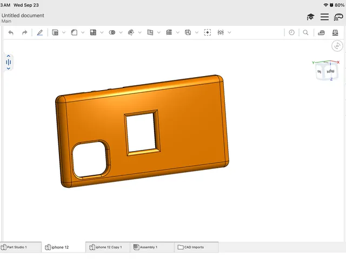The image size is (346, 259).
Task: Expand Pattern tool dropdown arrow
Action: pyautogui.click(x=102, y=32)
